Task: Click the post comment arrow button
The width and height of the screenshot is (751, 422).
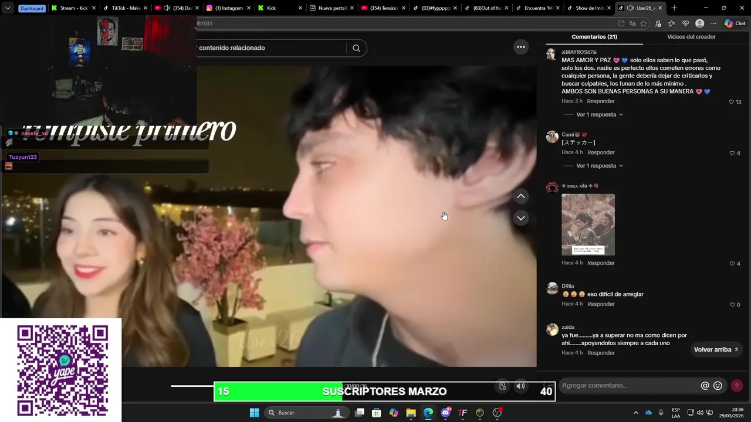Action: (x=737, y=386)
